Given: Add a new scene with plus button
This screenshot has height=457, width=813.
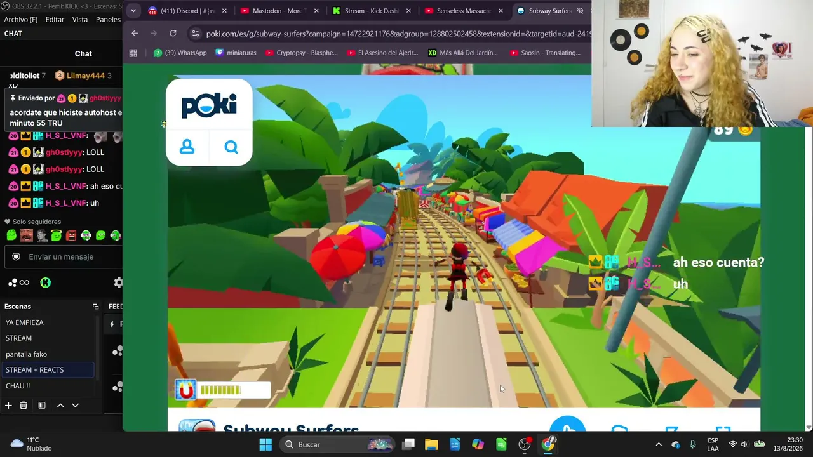Looking at the screenshot, I should click(8, 405).
